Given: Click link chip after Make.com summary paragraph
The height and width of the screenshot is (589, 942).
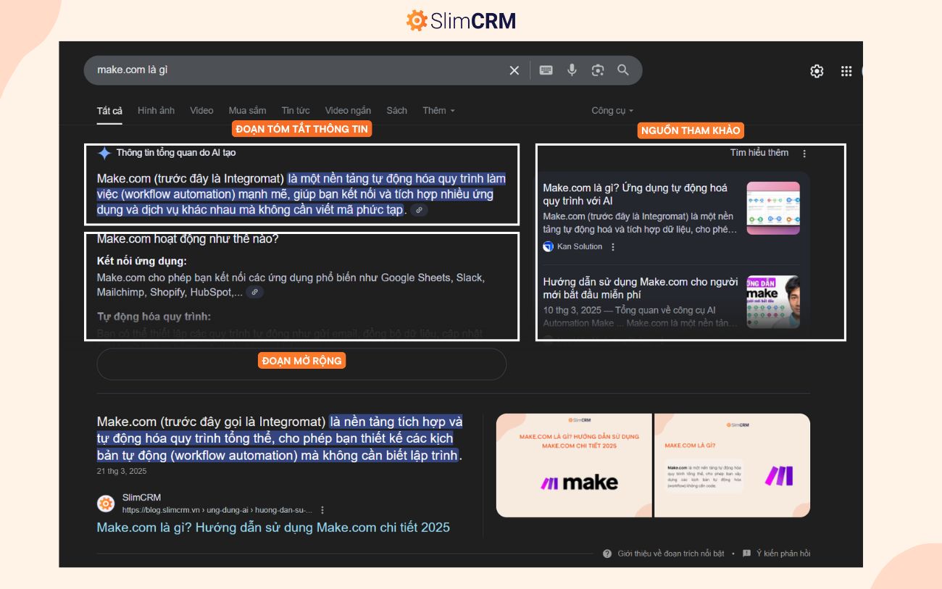Looking at the screenshot, I should click(419, 210).
